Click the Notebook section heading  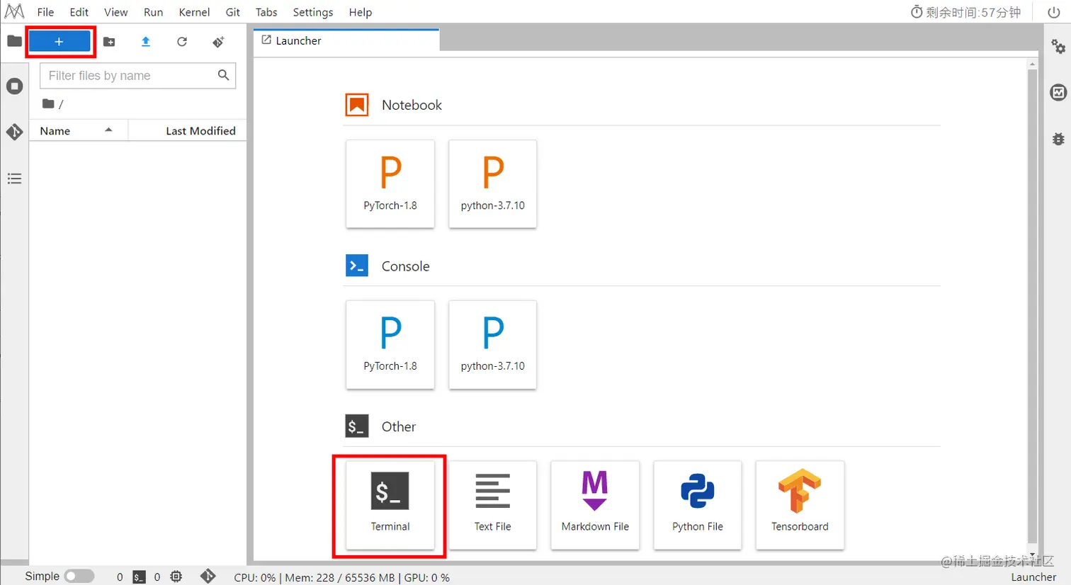tap(412, 105)
